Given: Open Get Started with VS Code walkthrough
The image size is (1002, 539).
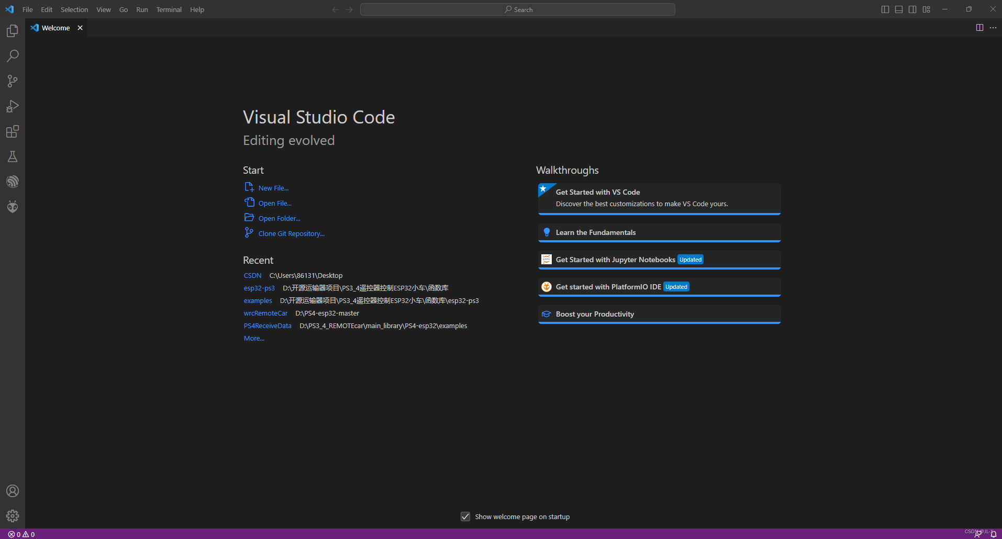Looking at the screenshot, I should coord(659,198).
